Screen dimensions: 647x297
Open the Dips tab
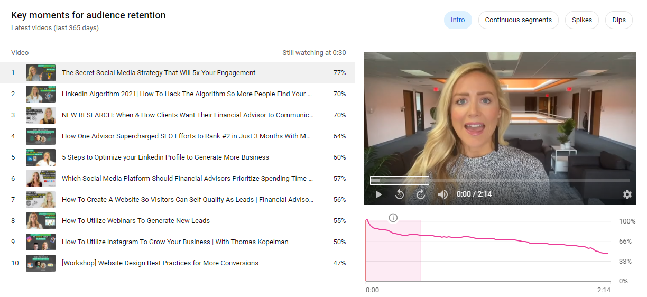619,20
